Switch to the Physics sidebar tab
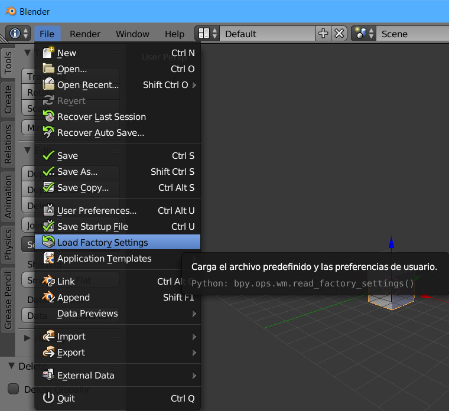 8,244
